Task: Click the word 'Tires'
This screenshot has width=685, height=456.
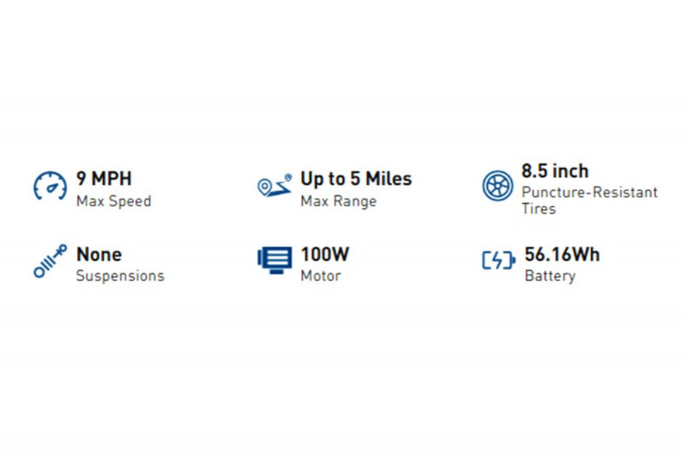Action: 539,209
